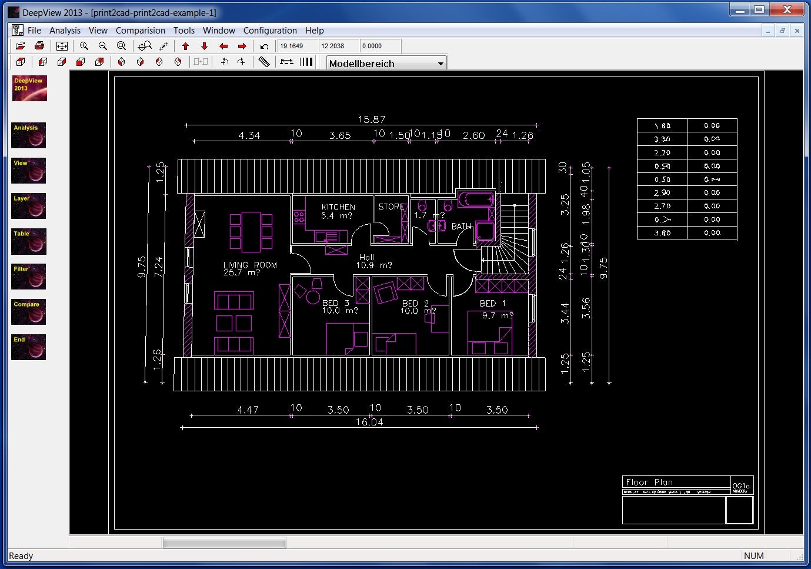This screenshot has width=811, height=569.
Task: Click the Filter sidebar button
Action: (x=28, y=277)
